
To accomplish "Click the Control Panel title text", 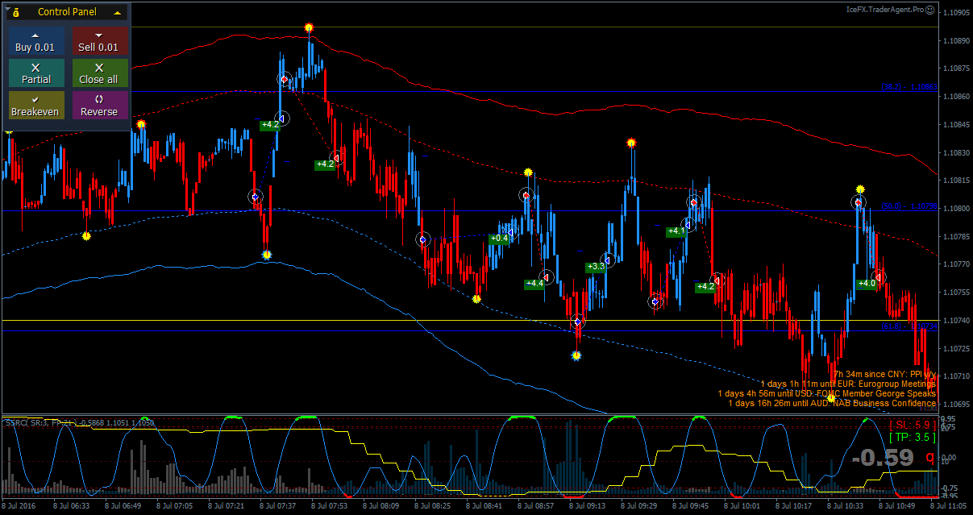I will pos(67,13).
